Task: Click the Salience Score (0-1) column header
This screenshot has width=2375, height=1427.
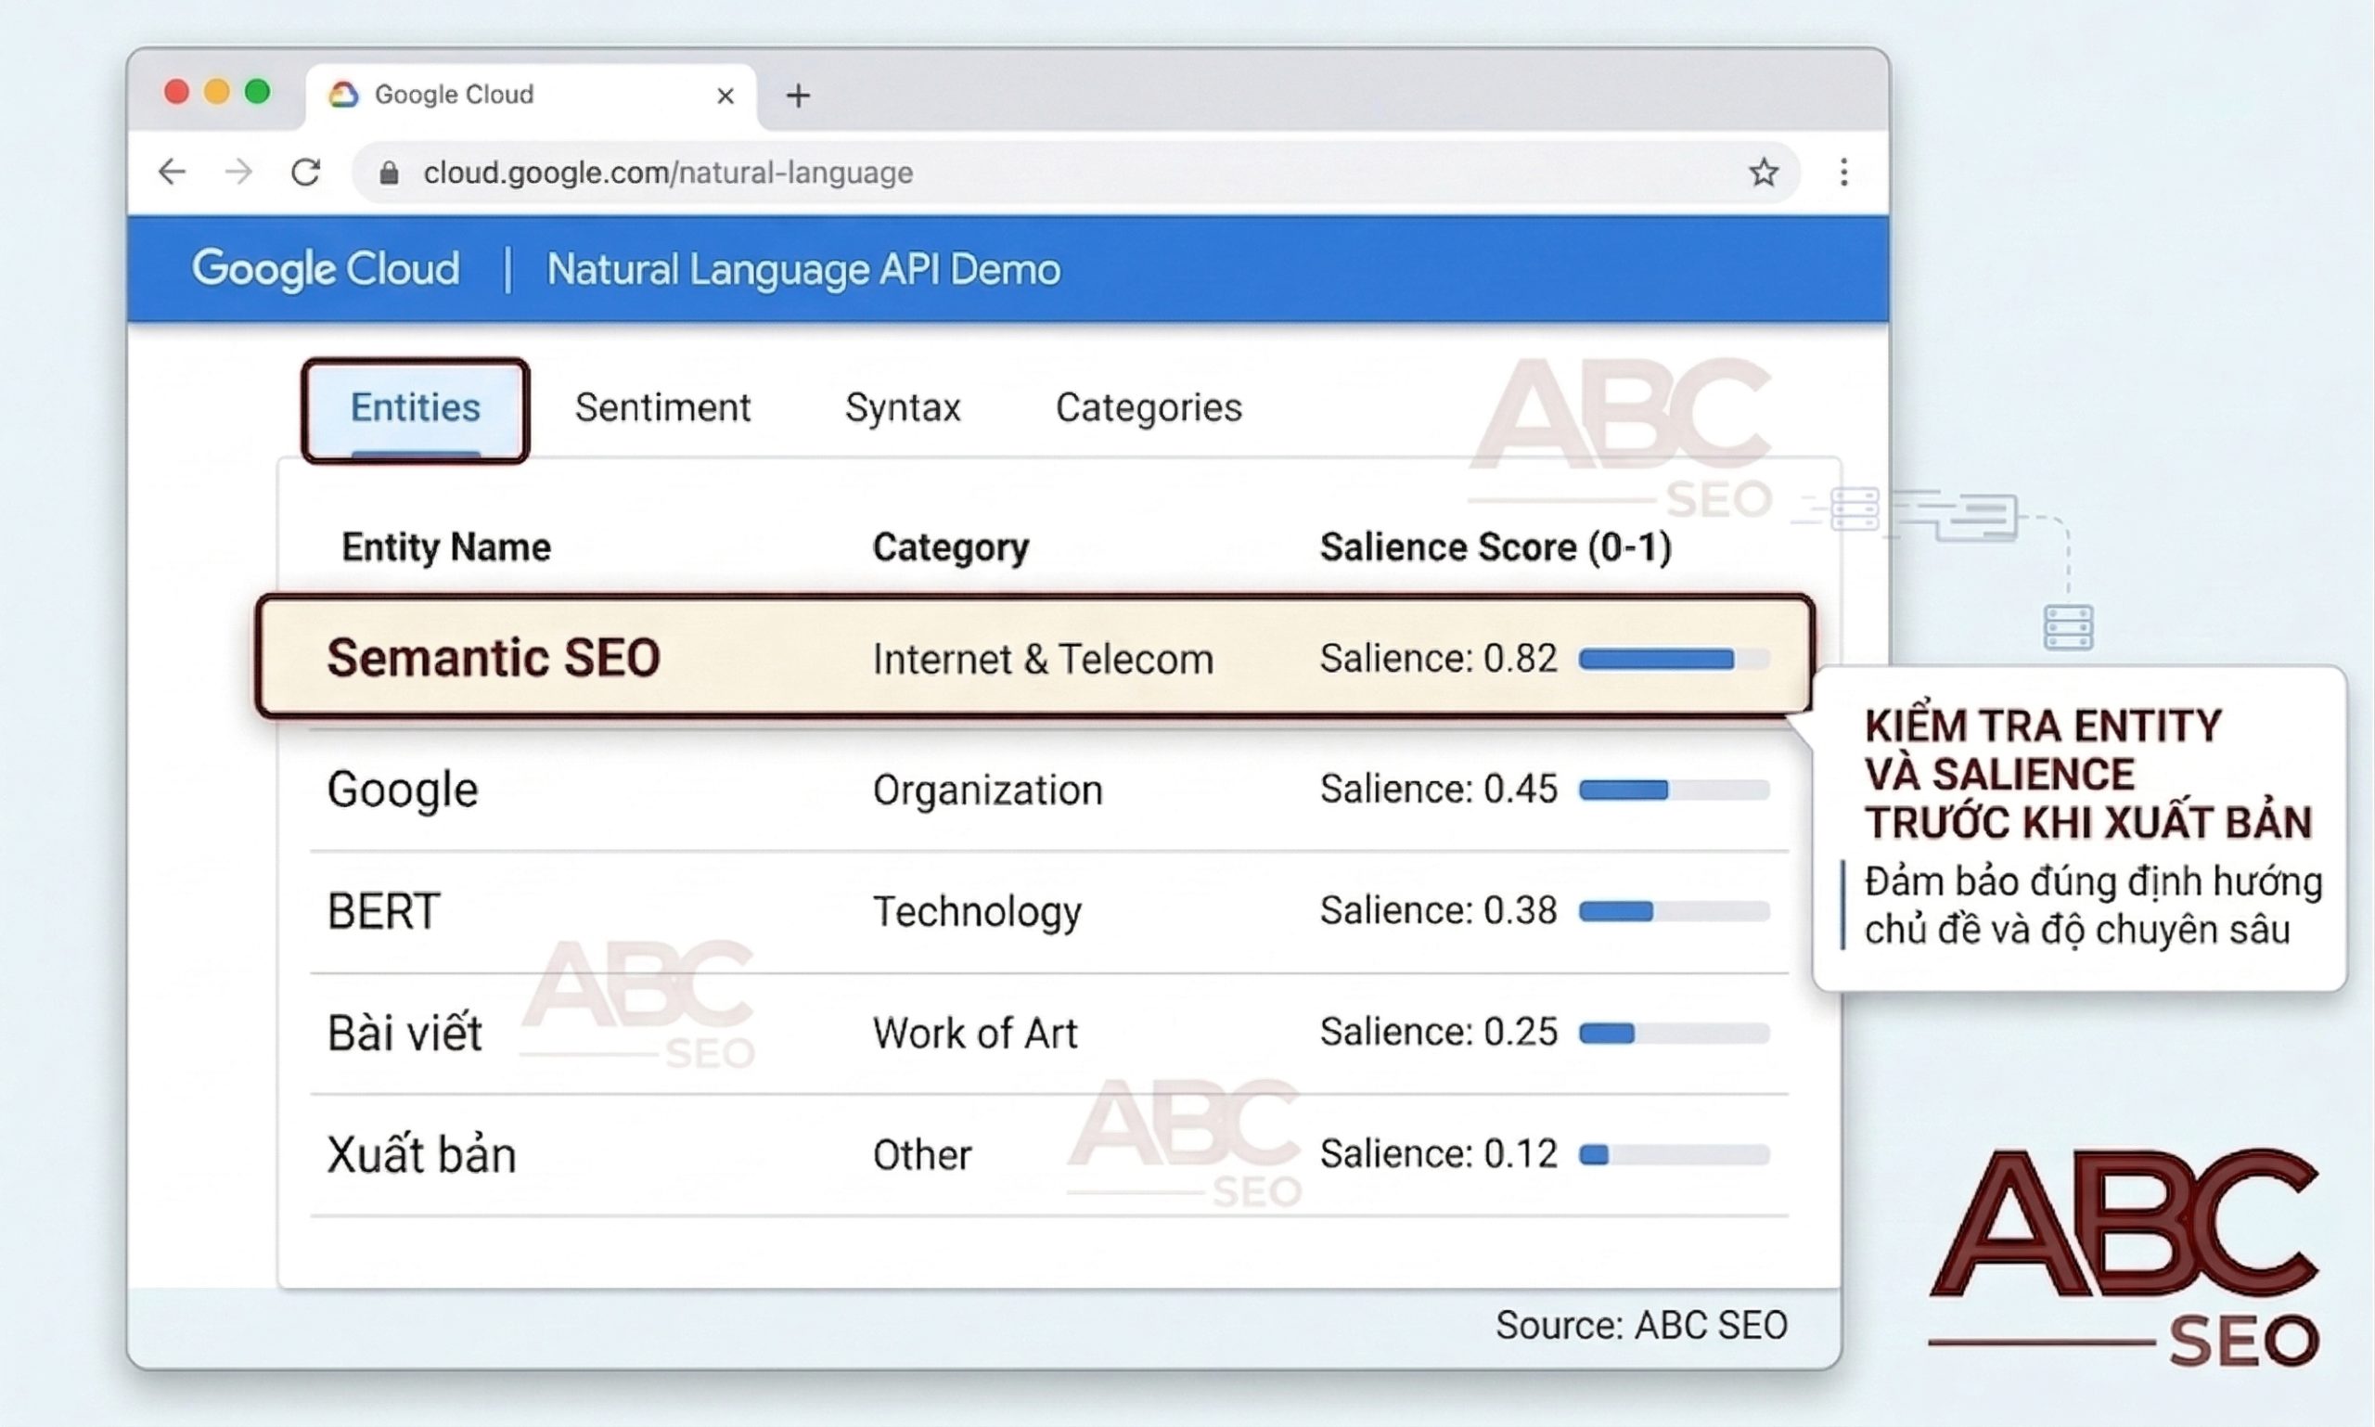Action: coord(1496,547)
